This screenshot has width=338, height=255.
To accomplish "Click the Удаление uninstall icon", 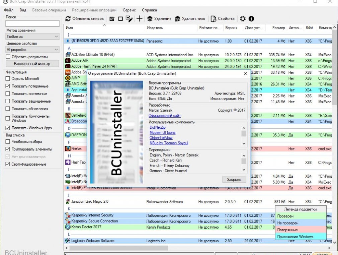I will [150, 19].
